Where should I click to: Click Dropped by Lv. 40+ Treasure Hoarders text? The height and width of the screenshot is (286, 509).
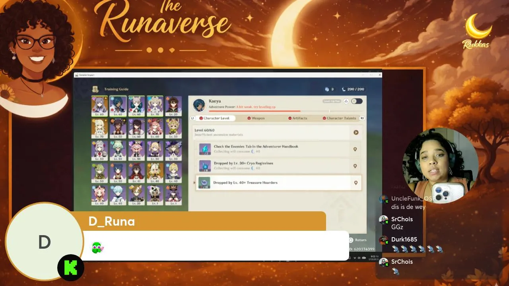tap(245, 183)
